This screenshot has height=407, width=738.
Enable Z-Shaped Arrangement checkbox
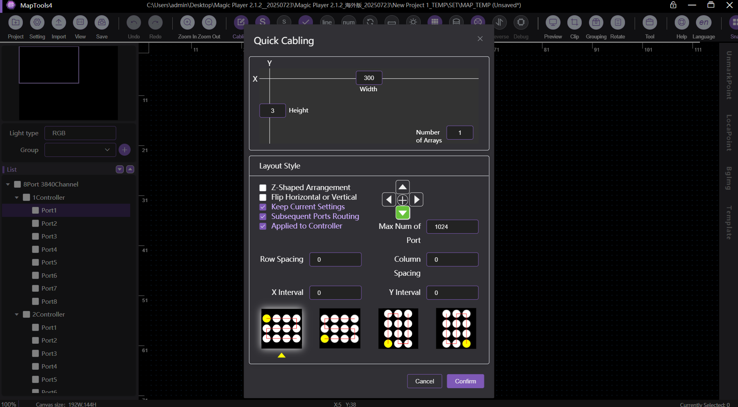click(263, 188)
